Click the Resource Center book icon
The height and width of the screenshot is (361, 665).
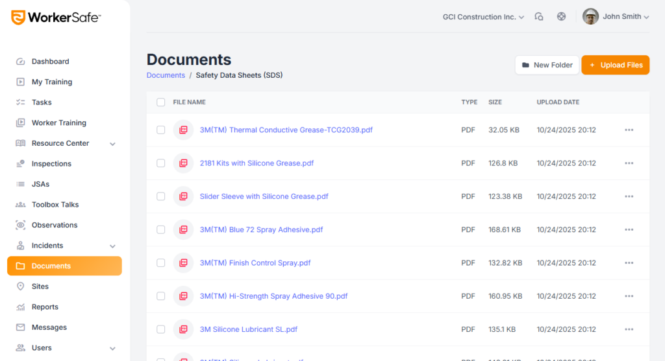pos(20,143)
